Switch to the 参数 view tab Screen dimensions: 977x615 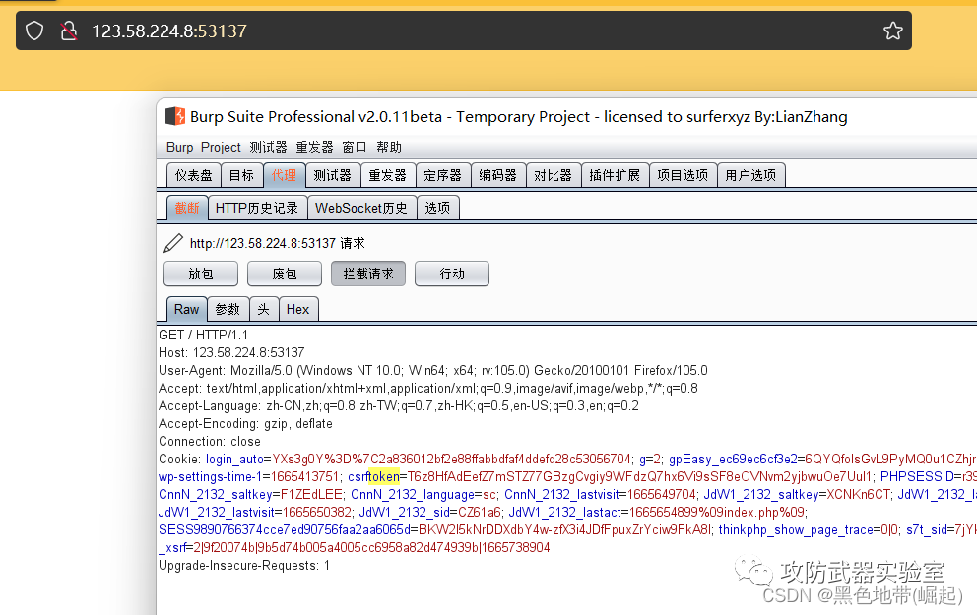[228, 309]
